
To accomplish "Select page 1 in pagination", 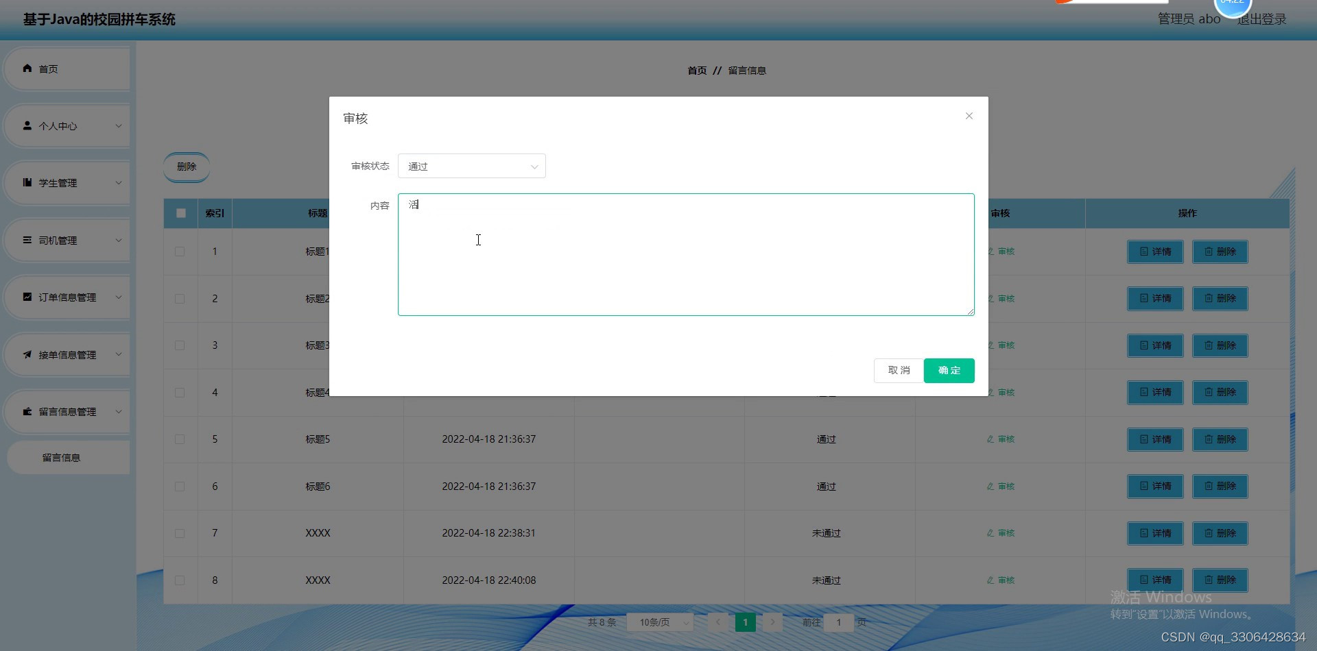I will point(745,622).
